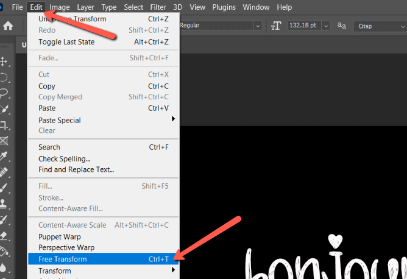Screen dimensions: 407x279
Task: Select the Brush tool
Action: click(4, 188)
